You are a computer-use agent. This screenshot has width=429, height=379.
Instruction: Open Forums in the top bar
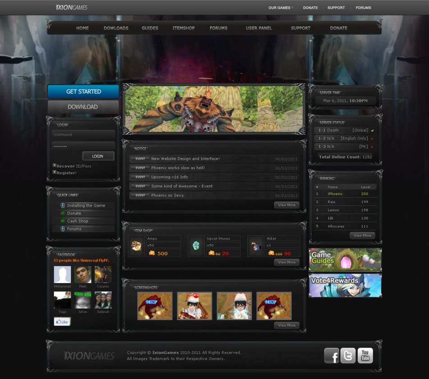point(363,8)
